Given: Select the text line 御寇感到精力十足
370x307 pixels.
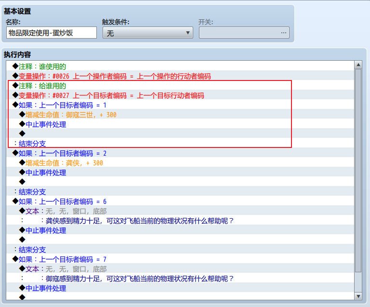Looking at the screenshot, I should [180, 278].
